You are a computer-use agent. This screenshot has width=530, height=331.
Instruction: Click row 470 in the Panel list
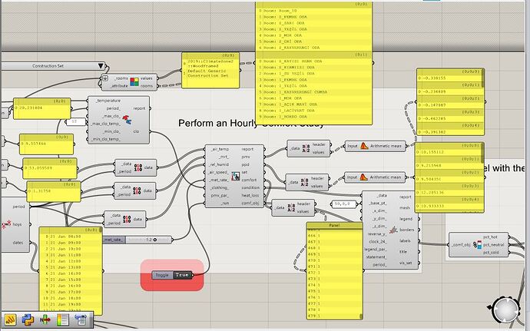point(334,260)
